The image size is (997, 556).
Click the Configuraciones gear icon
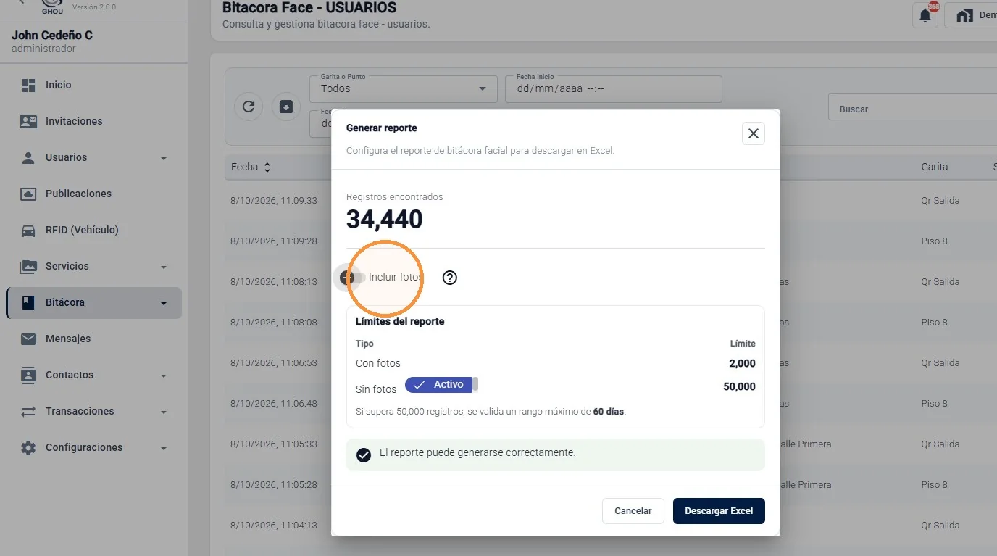coord(28,447)
